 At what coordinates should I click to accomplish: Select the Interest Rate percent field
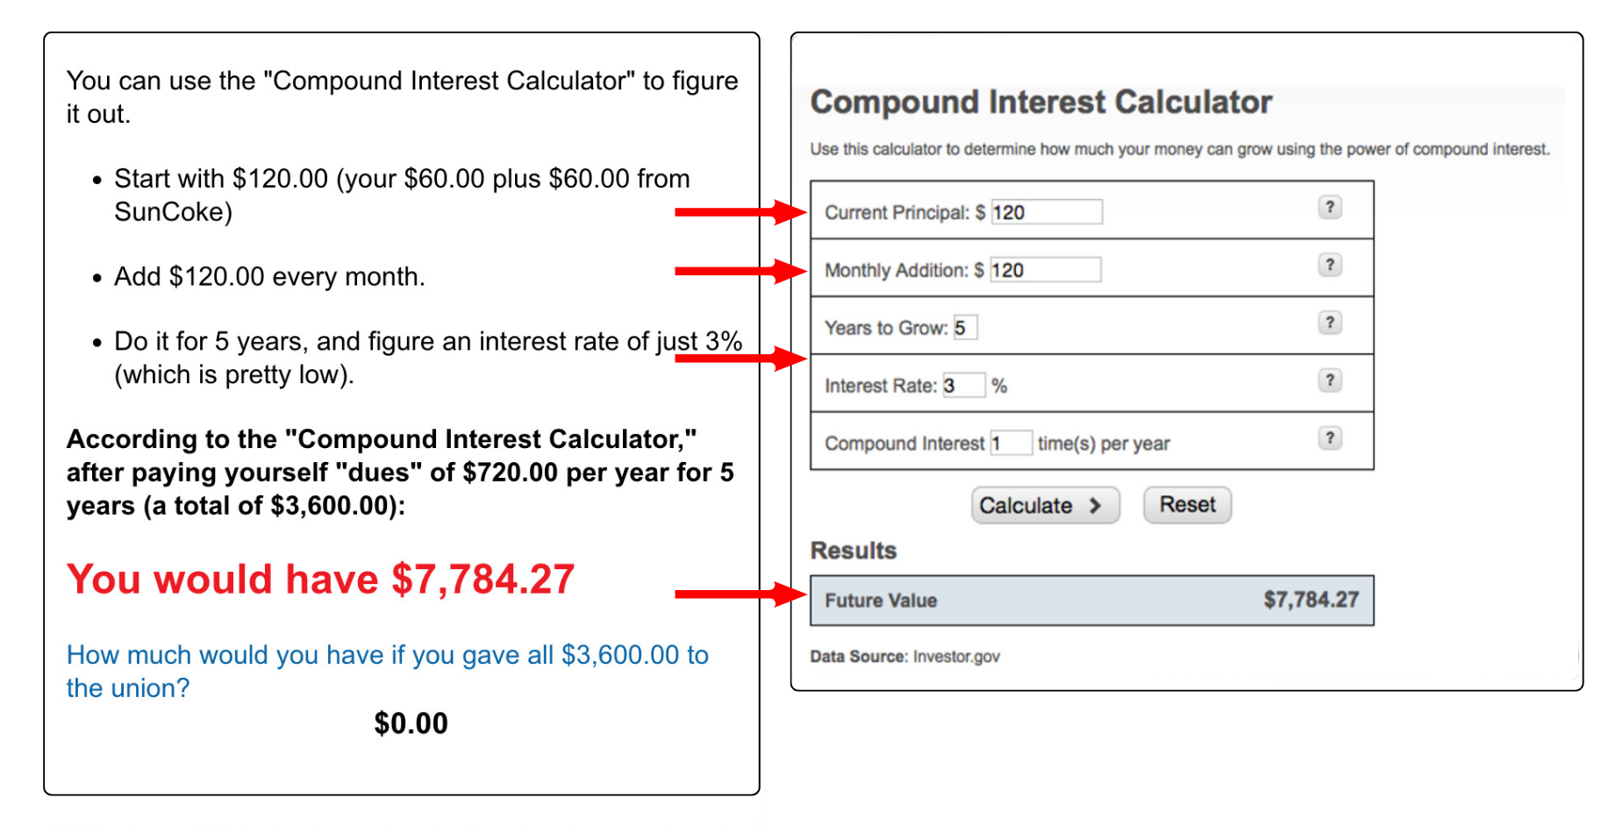pos(963,386)
